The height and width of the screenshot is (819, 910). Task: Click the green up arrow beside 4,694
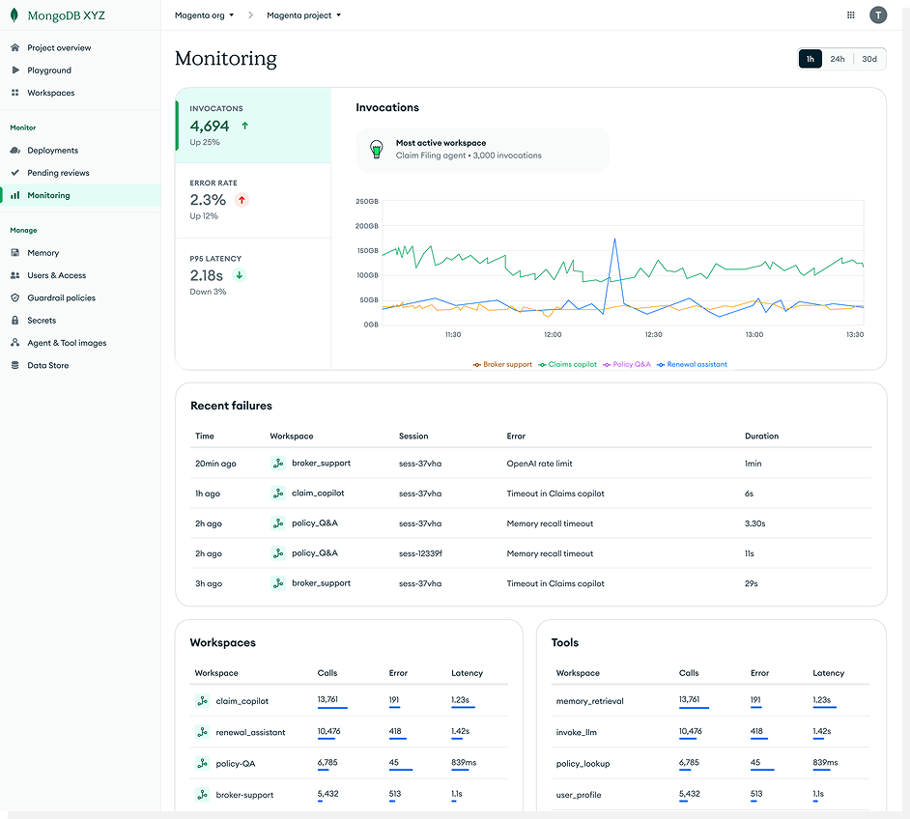point(245,126)
